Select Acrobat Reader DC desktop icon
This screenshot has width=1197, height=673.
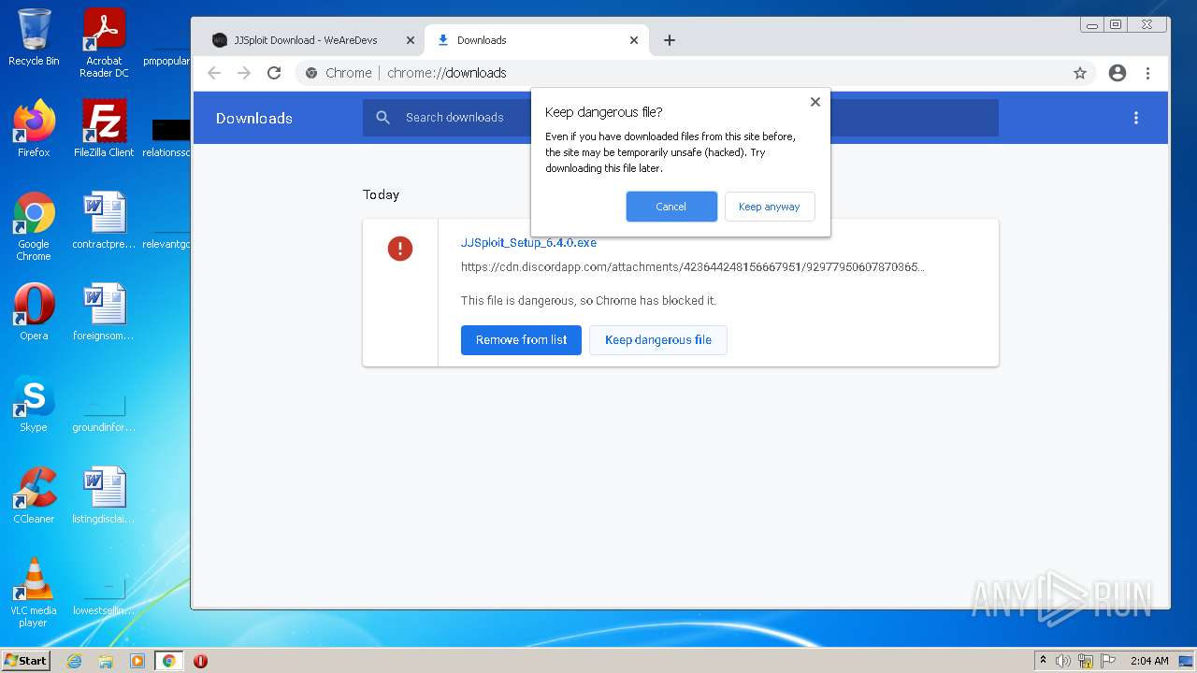[104, 43]
